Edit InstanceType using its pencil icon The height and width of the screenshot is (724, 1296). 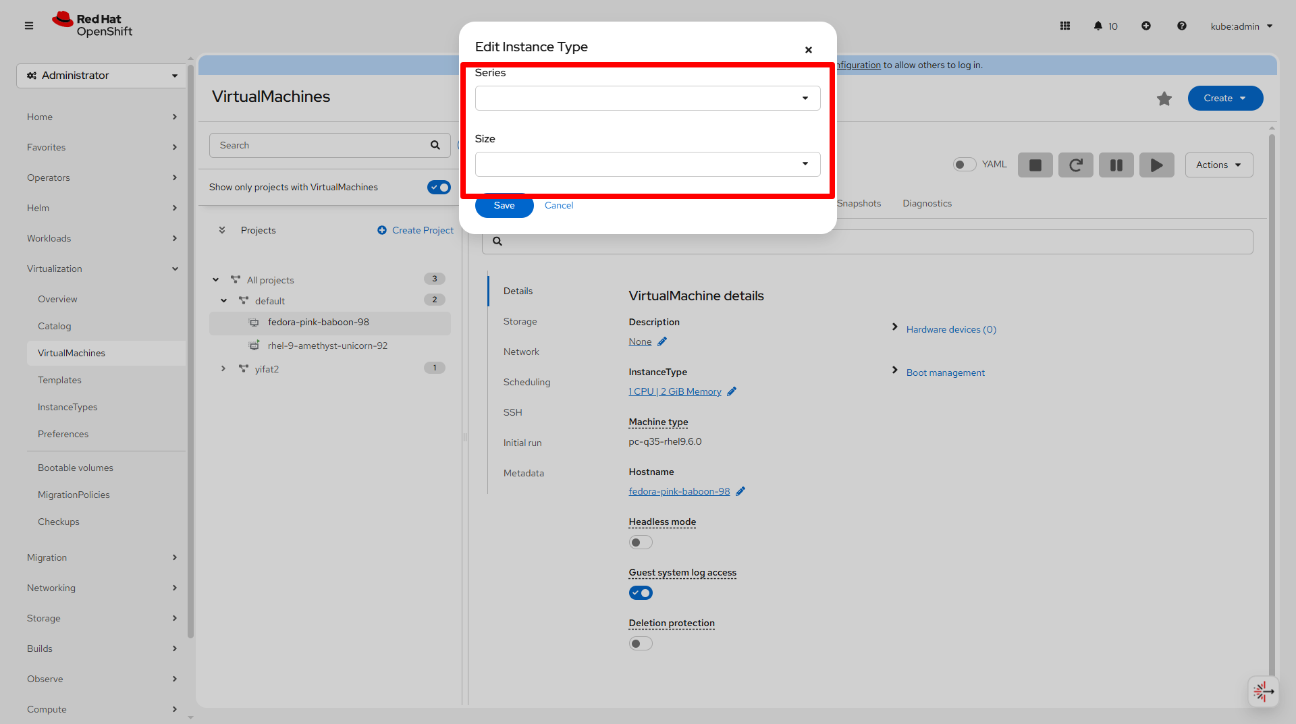point(732,391)
